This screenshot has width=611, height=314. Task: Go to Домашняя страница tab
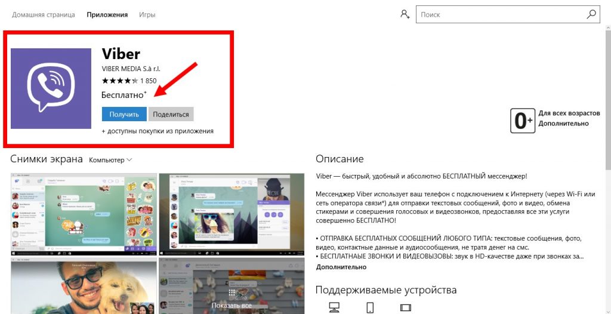pos(43,15)
